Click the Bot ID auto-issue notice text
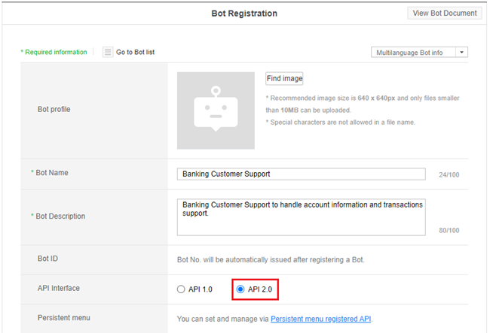 coord(271,259)
